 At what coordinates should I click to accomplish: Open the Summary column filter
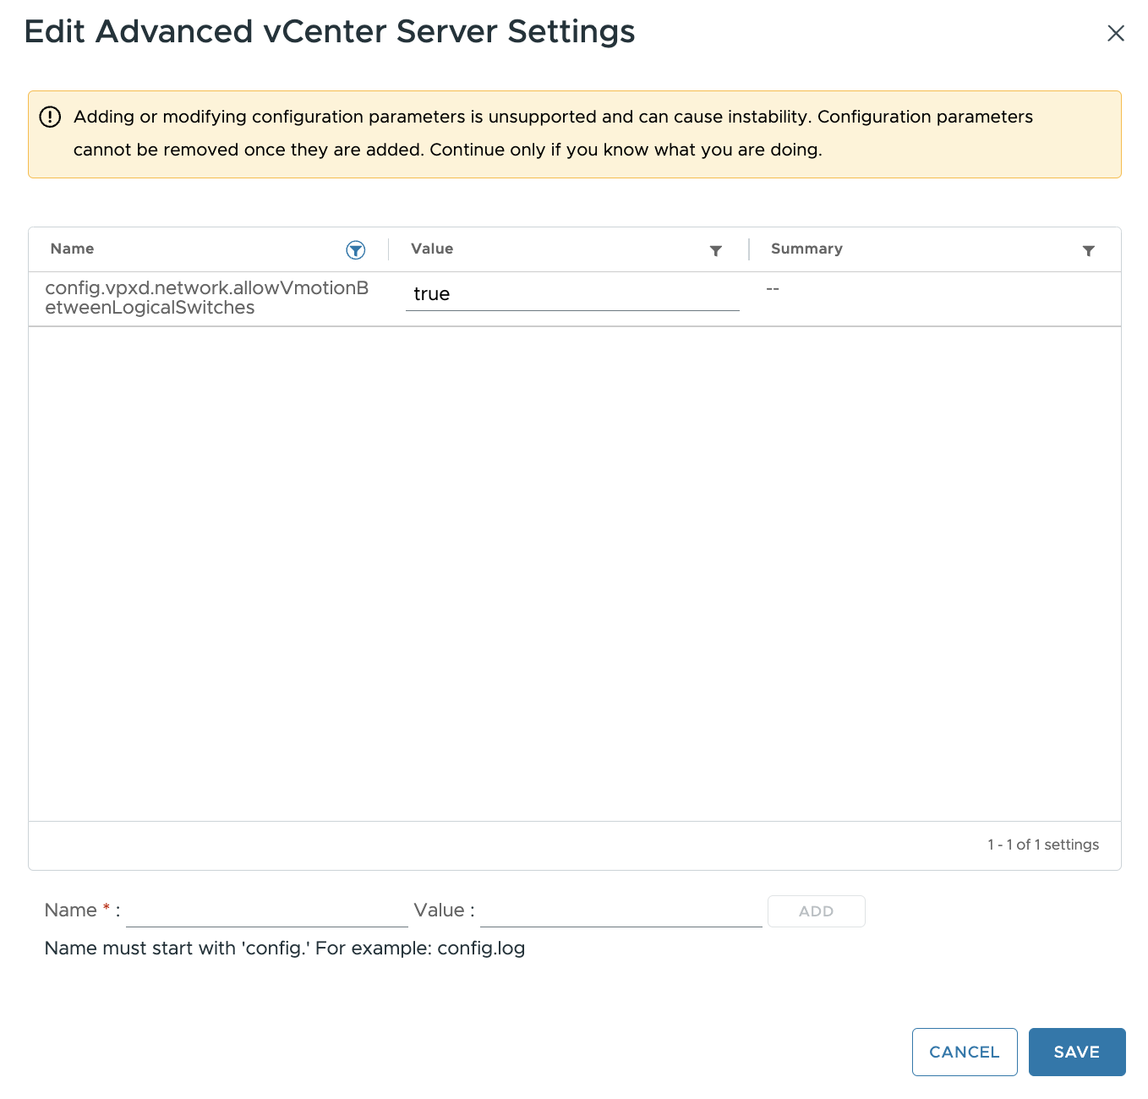click(x=1088, y=250)
